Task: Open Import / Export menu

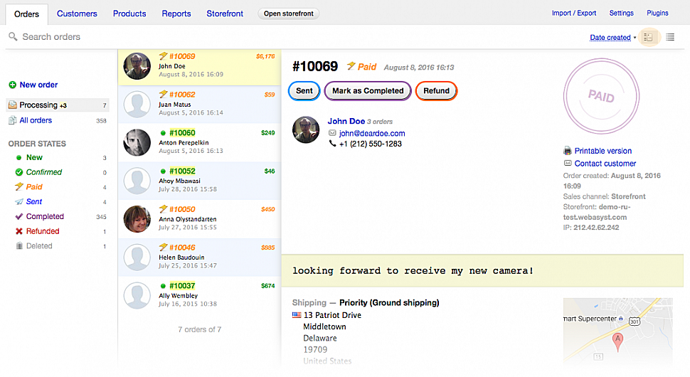Action: tap(574, 14)
